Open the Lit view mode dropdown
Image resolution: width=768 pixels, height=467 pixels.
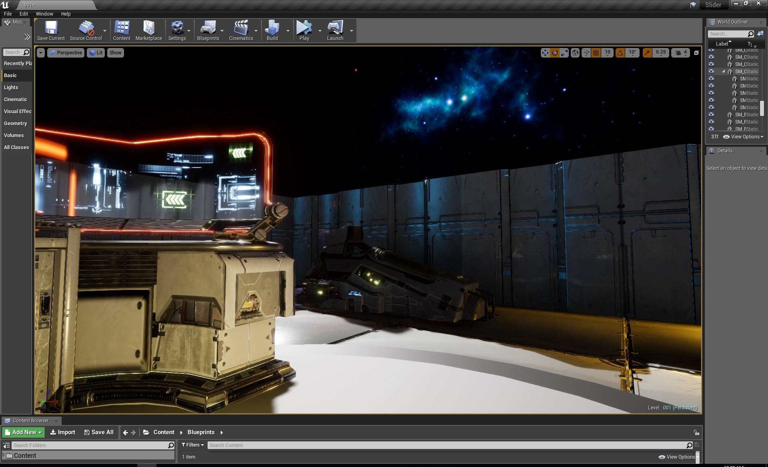click(x=96, y=53)
